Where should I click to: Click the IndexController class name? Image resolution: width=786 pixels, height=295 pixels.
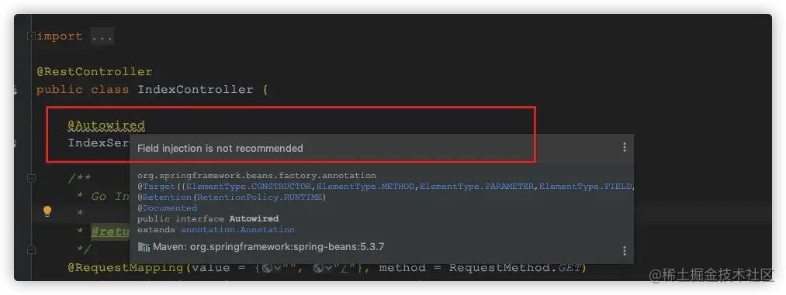pyautogui.click(x=196, y=90)
